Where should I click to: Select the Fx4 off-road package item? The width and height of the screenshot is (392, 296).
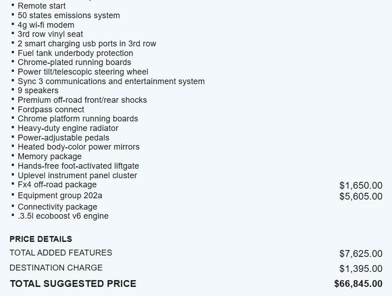click(x=57, y=185)
